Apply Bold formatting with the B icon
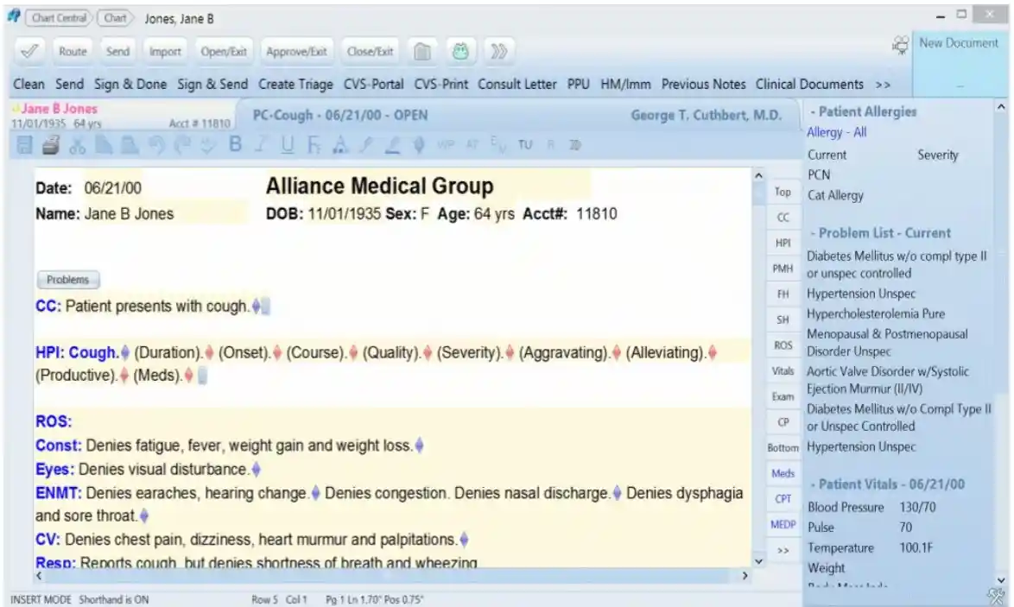The height and width of the screenshot is (607, 1014). coord(236,145)
